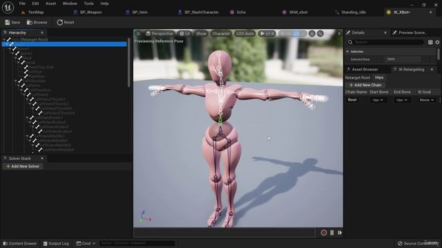Click the Echo tab icon
442x248 pixels.
click(232, 12)
